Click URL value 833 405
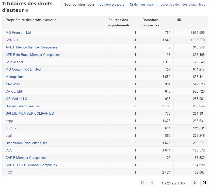The image size is (209, 187). tap(199, 55)
